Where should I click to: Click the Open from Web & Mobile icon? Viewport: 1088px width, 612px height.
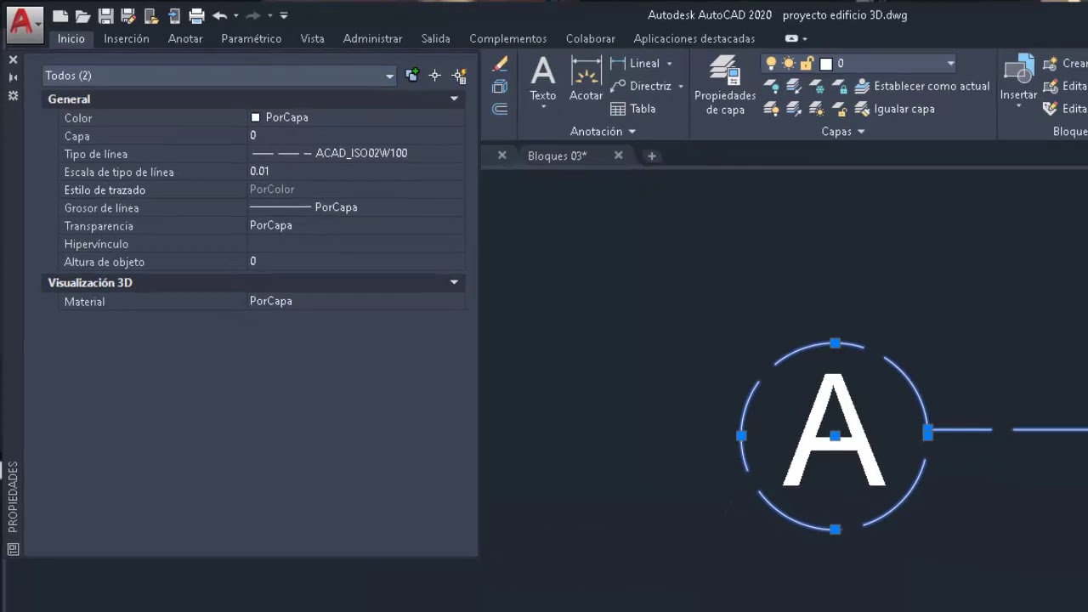[151, 16]
